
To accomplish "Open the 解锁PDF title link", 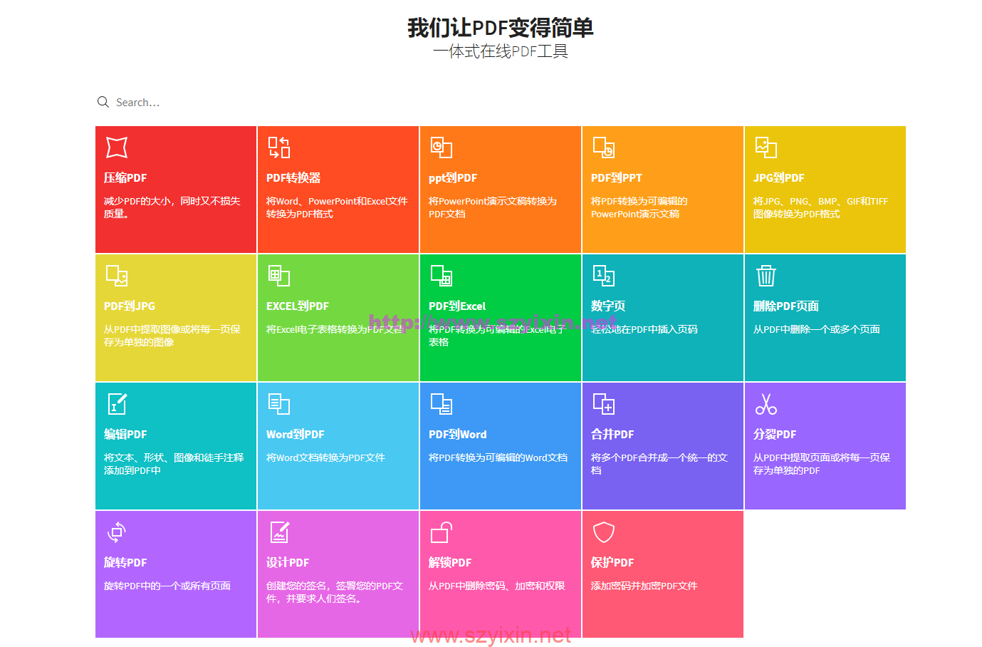I will (450, 563).
